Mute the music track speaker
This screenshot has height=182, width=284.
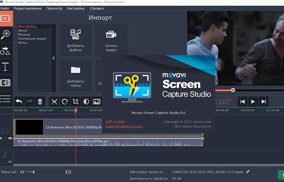tap(10, 162)
